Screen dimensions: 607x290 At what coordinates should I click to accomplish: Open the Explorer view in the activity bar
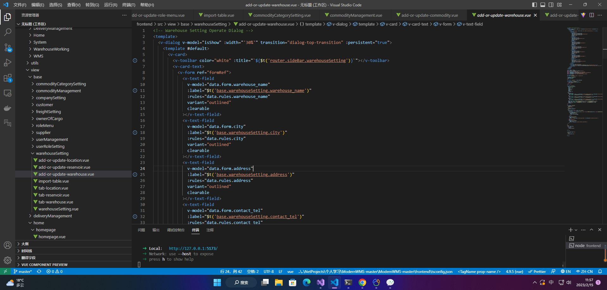click(8, 17)
